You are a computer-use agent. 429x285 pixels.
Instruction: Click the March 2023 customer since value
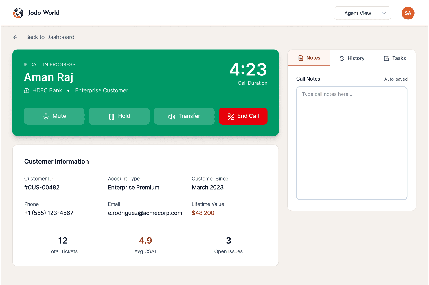click(x=208, y=187)
